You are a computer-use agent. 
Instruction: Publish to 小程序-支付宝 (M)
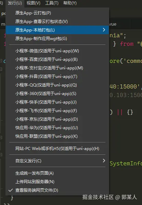click(x=57, y=68)
